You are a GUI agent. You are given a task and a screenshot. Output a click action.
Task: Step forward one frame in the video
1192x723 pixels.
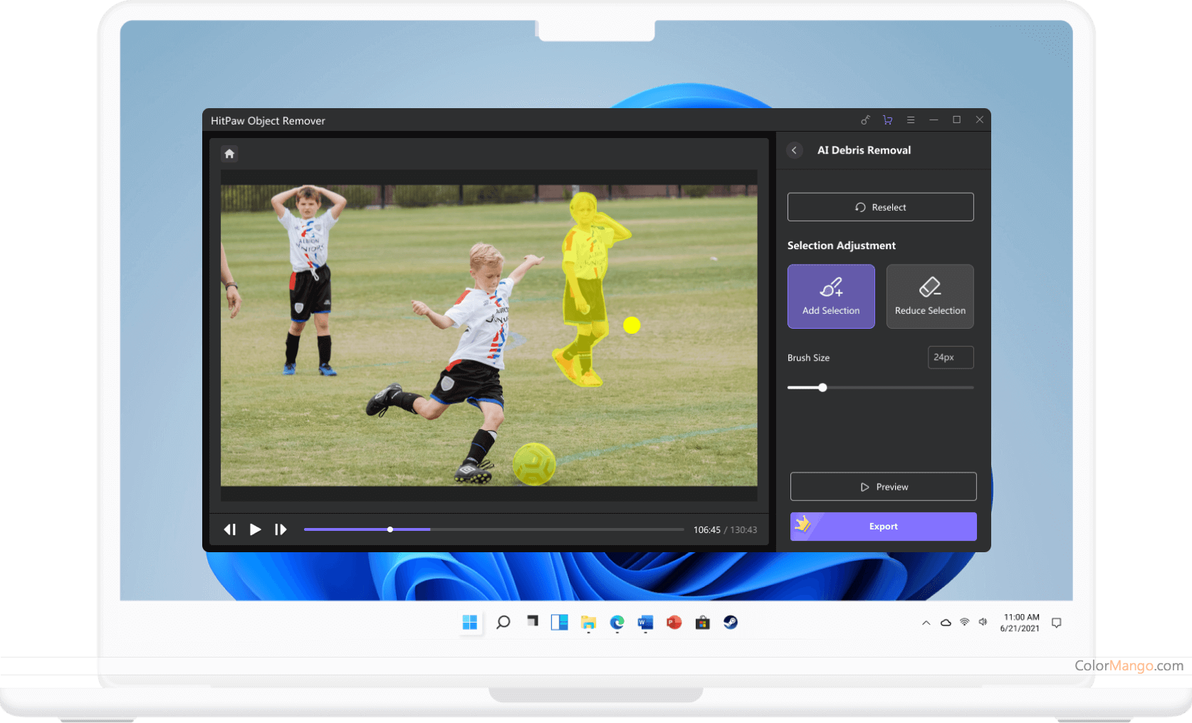(x=281, y=529)
